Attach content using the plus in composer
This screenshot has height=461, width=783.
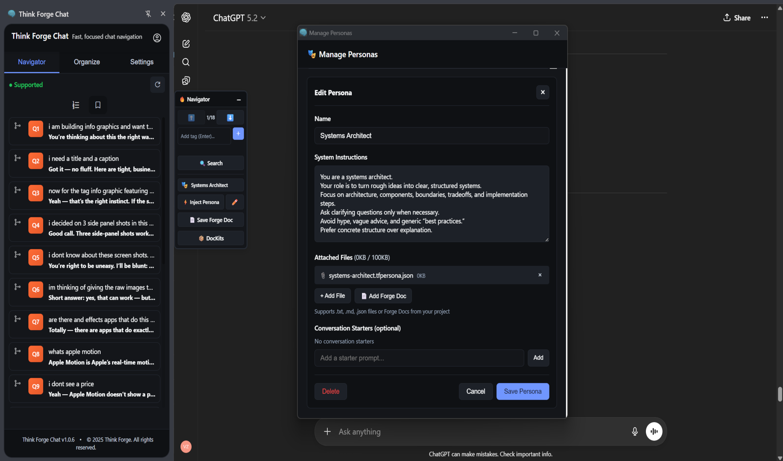point(327,431)
